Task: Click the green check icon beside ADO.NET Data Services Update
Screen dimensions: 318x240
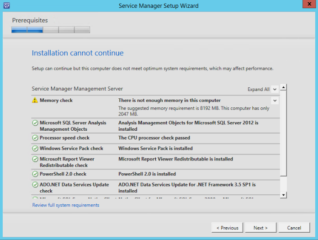Action: (35, 185)
